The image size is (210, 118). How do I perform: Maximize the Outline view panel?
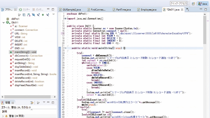[53, 10]
